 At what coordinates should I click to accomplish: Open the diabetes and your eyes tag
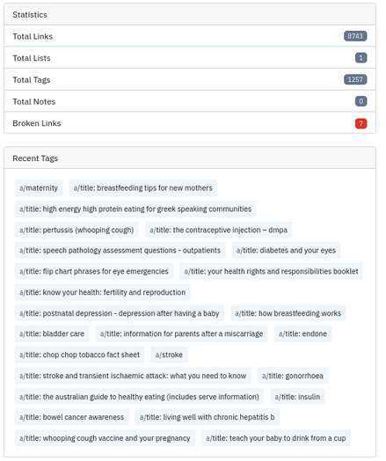(x=286, y=250)
